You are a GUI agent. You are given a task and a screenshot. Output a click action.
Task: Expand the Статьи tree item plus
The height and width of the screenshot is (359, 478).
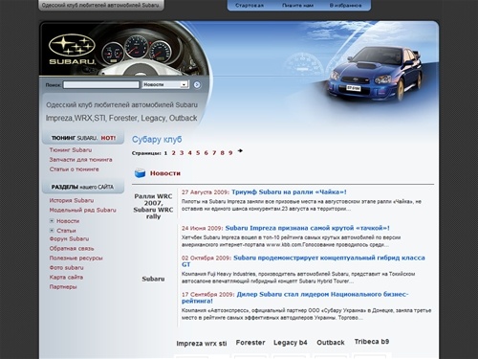[52, 230]
